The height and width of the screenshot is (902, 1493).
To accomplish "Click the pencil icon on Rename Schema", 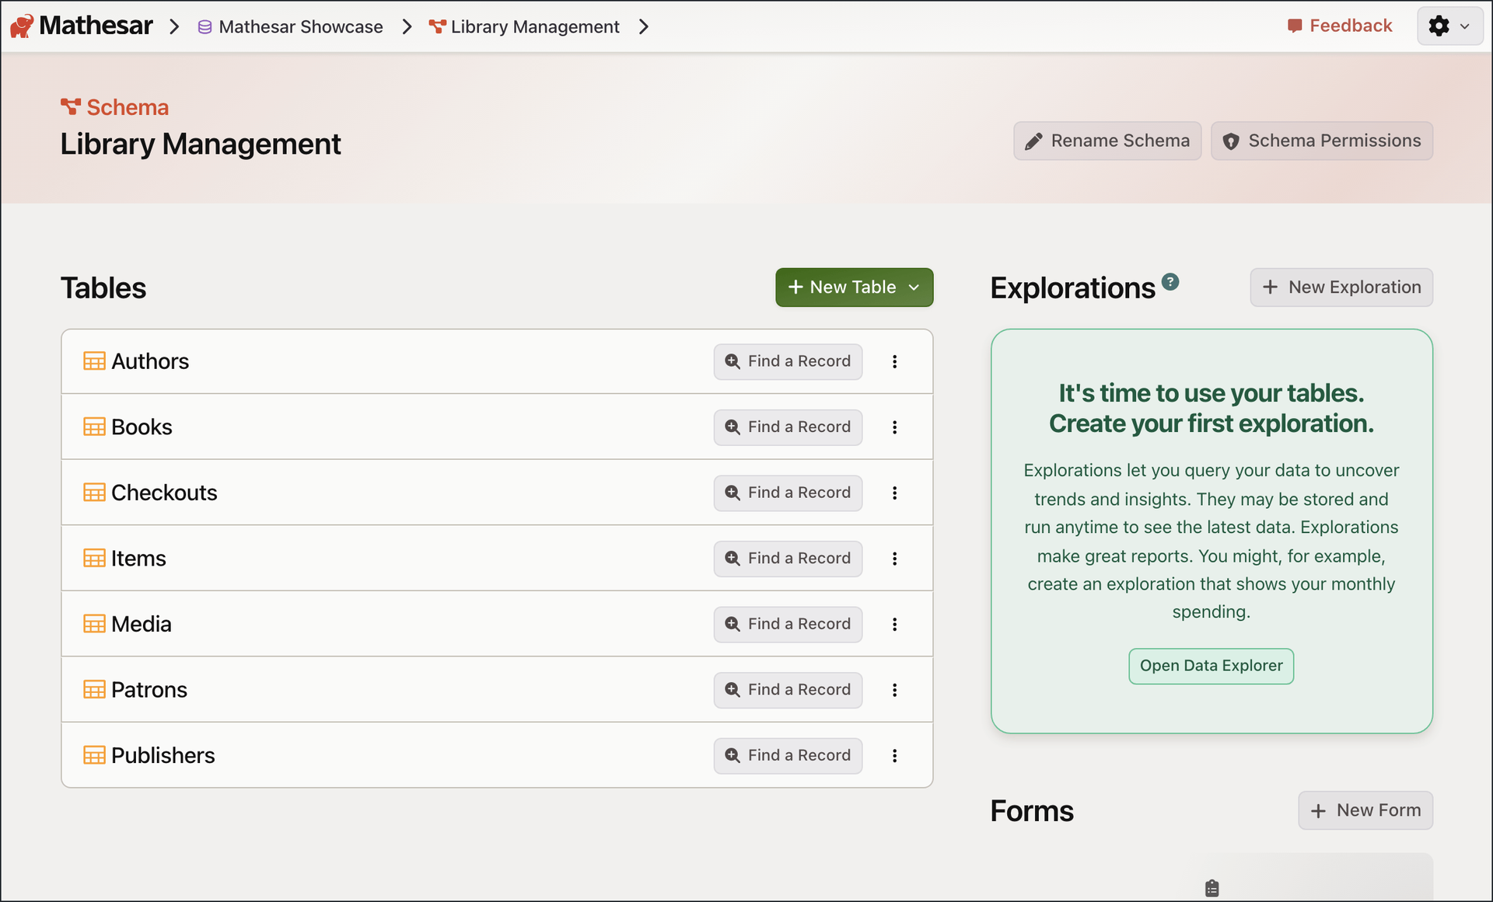I will coord(1033,141).
